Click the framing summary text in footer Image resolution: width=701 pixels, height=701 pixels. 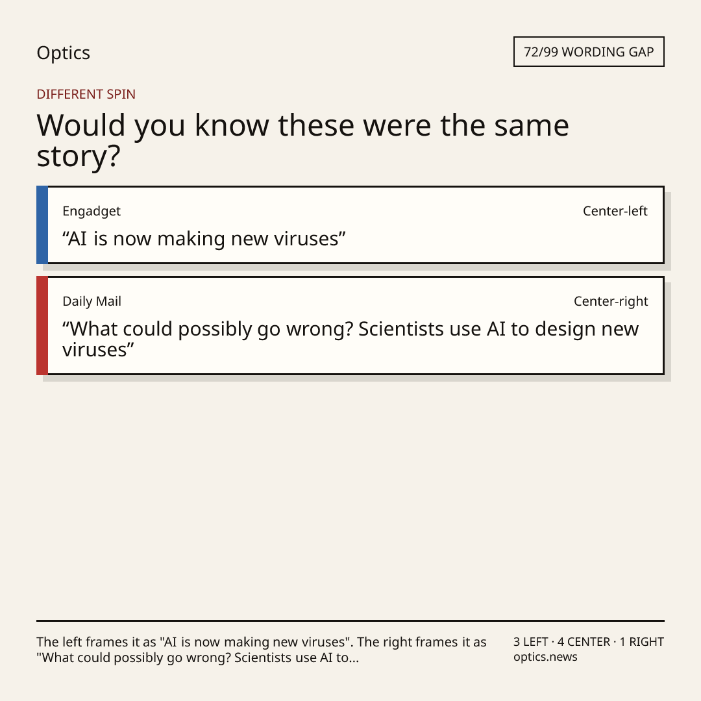pos(262,650)
